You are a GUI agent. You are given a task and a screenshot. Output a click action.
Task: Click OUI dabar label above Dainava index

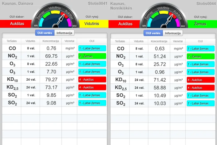click(17, 17)
